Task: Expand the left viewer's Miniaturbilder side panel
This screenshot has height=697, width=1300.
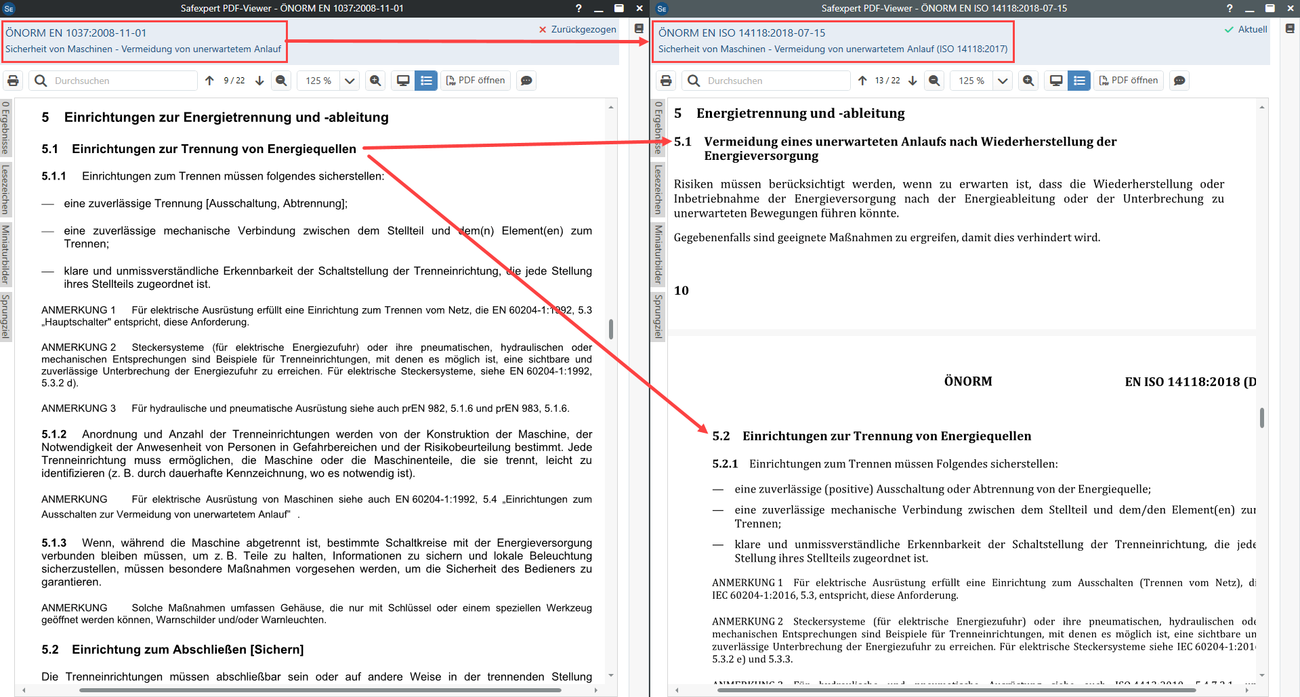Action: (5, 254)
